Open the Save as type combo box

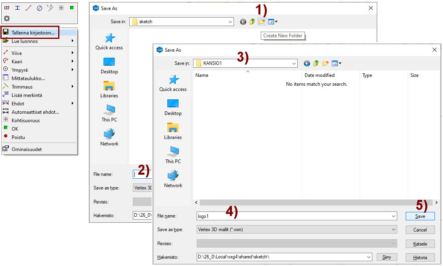pyautogui.click(x=296, y=230)
